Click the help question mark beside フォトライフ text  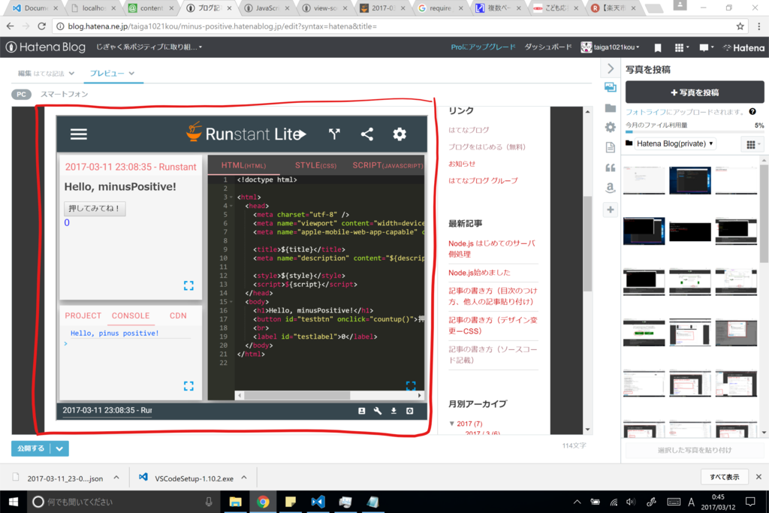[752, 112]
